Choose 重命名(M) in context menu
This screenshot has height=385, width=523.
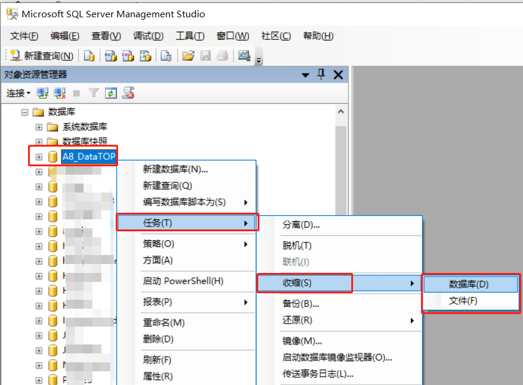187,322
